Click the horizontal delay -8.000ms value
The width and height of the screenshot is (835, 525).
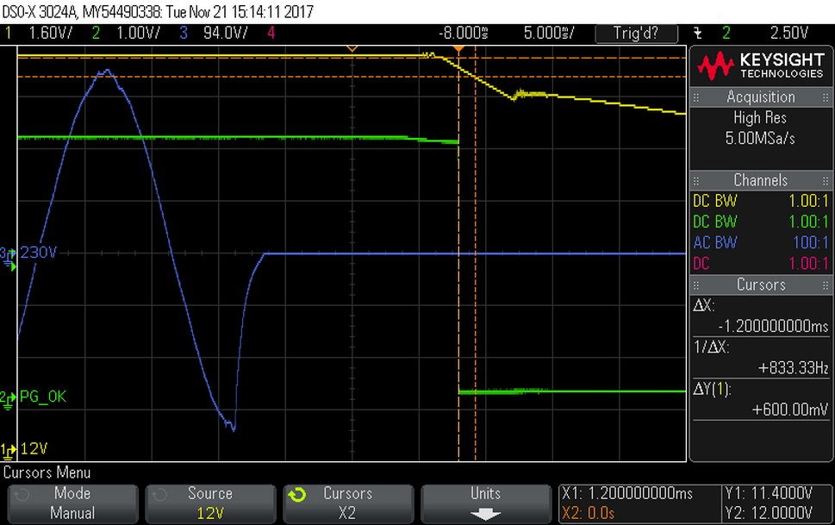point(463,33)
